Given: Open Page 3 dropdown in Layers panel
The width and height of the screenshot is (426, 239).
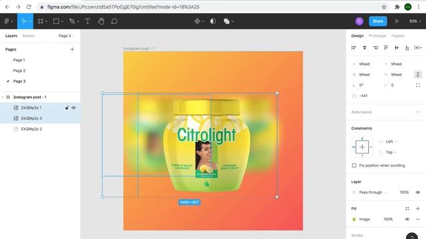Looking at the screenshot, I should [67, 36].
